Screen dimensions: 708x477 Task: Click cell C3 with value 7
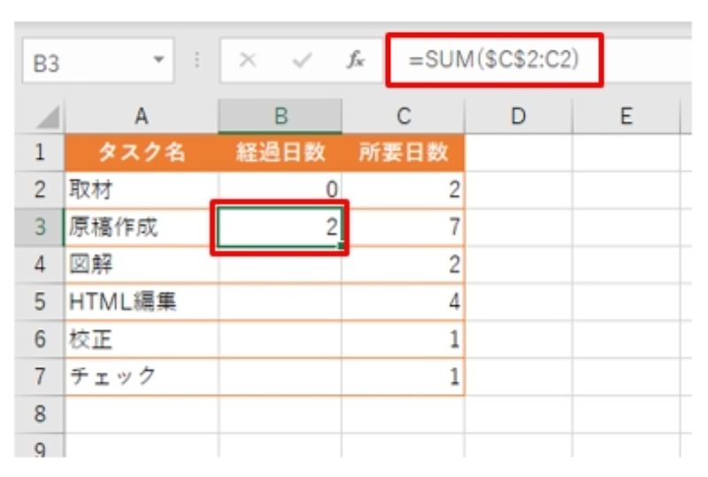tap(403, 227)
